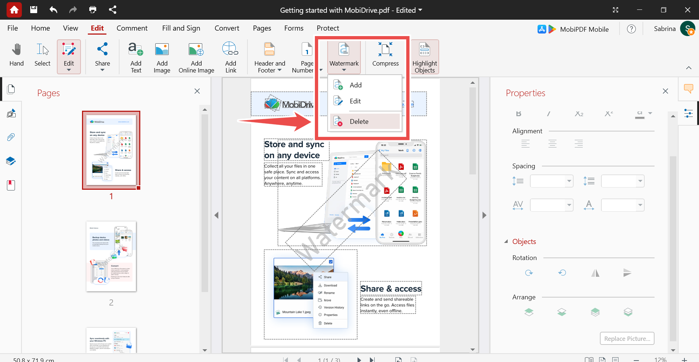Choose Add from Watermark menu

tap(365, 85)
